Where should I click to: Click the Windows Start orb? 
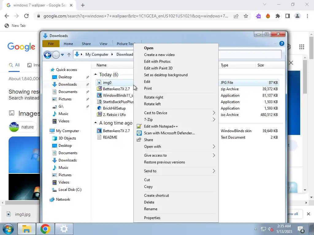(x=8, y=229)
